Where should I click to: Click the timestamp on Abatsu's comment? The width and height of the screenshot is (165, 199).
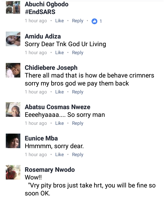(36, 123)
